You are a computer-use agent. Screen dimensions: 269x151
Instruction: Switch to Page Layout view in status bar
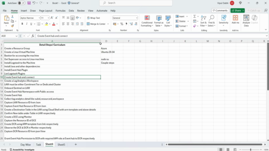coord(228,149)
